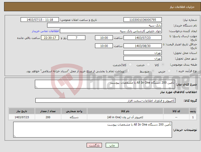
Task: Click the response deadline date 1403/07/23 field
Action: click(143, 38)
